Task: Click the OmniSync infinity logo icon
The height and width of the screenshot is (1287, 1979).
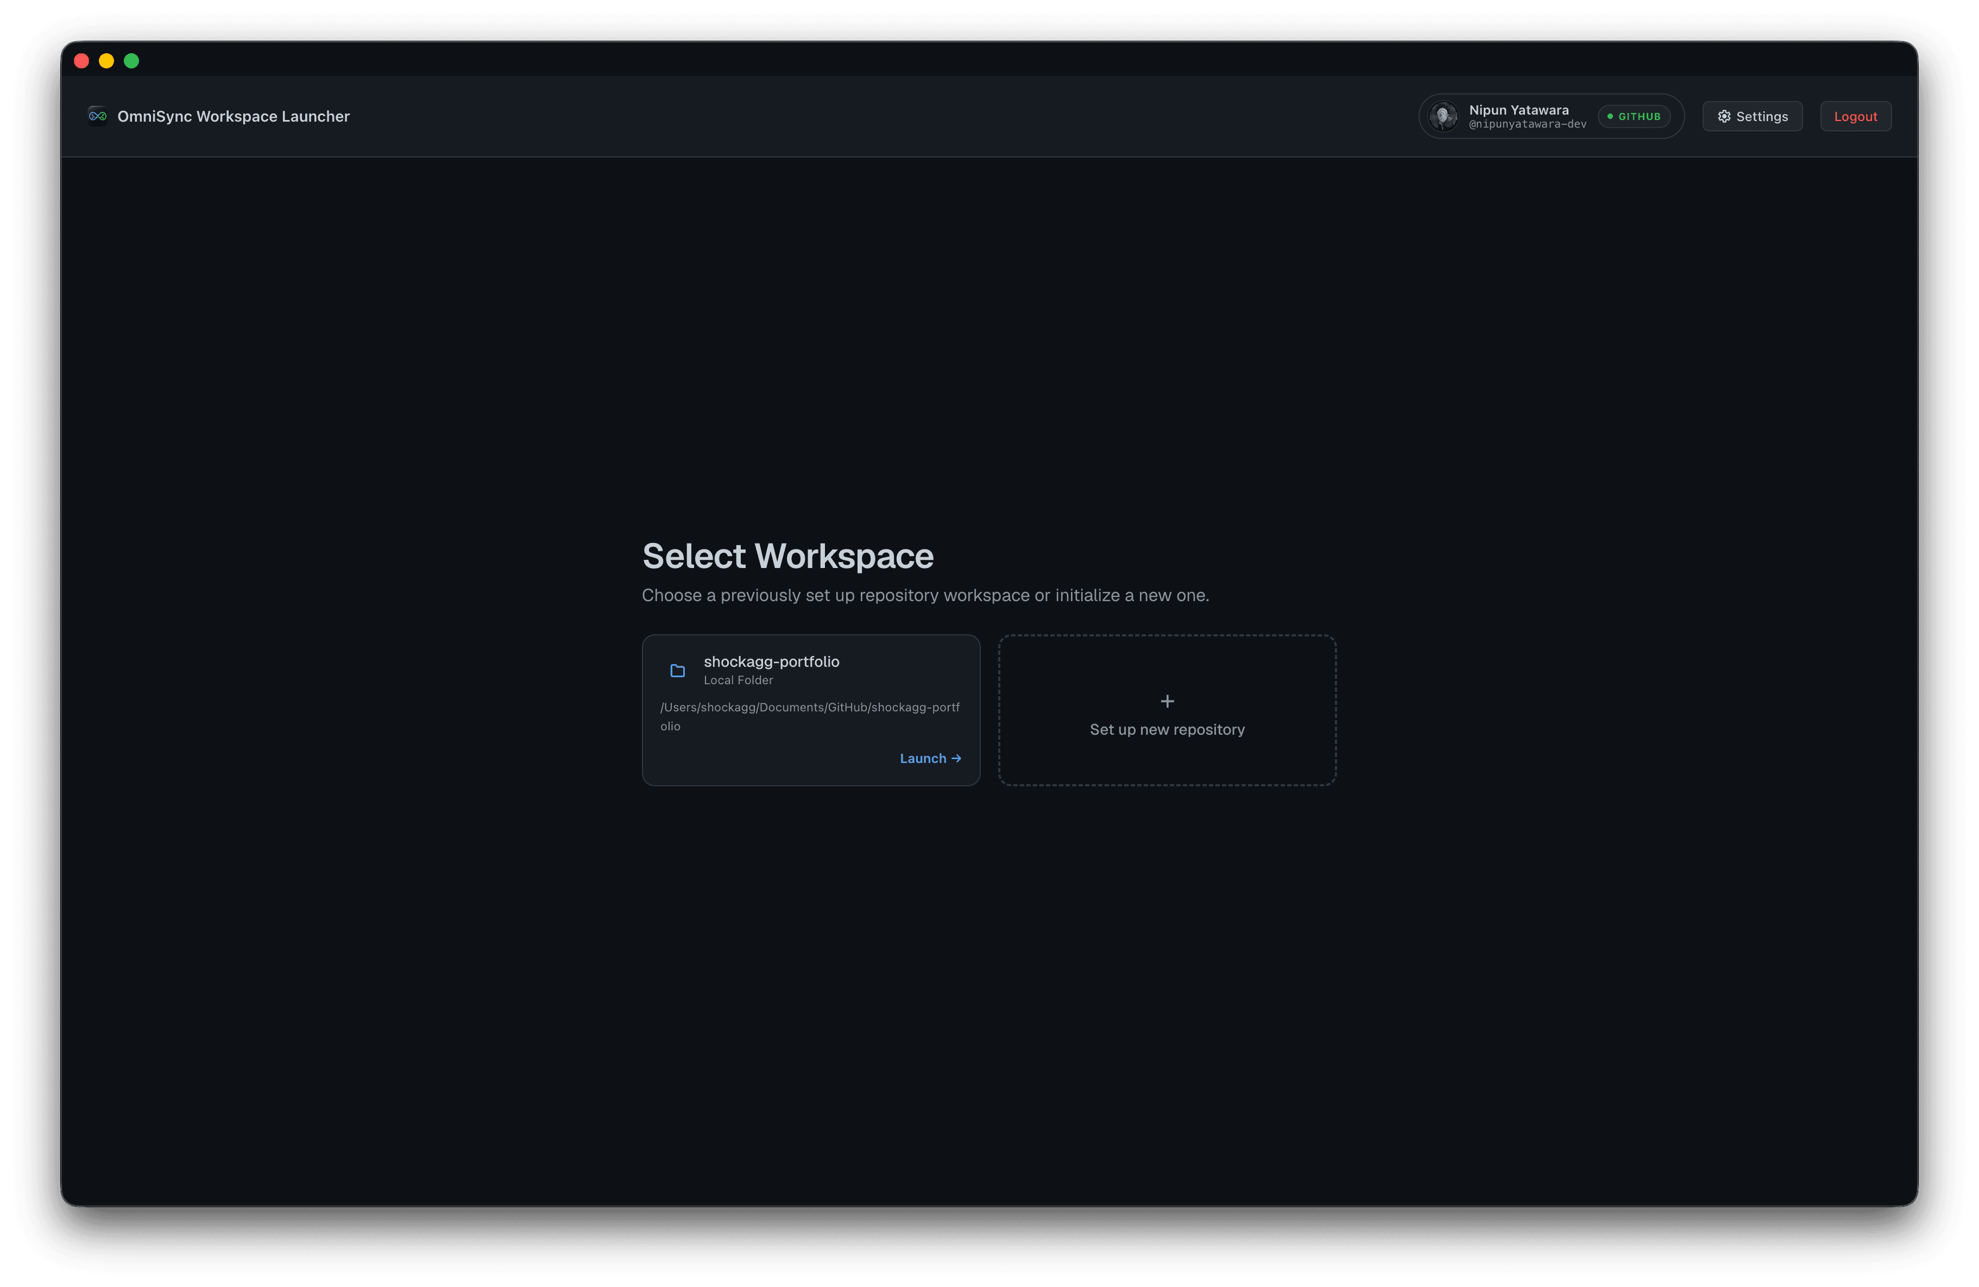Action: [x=97, y=116]
